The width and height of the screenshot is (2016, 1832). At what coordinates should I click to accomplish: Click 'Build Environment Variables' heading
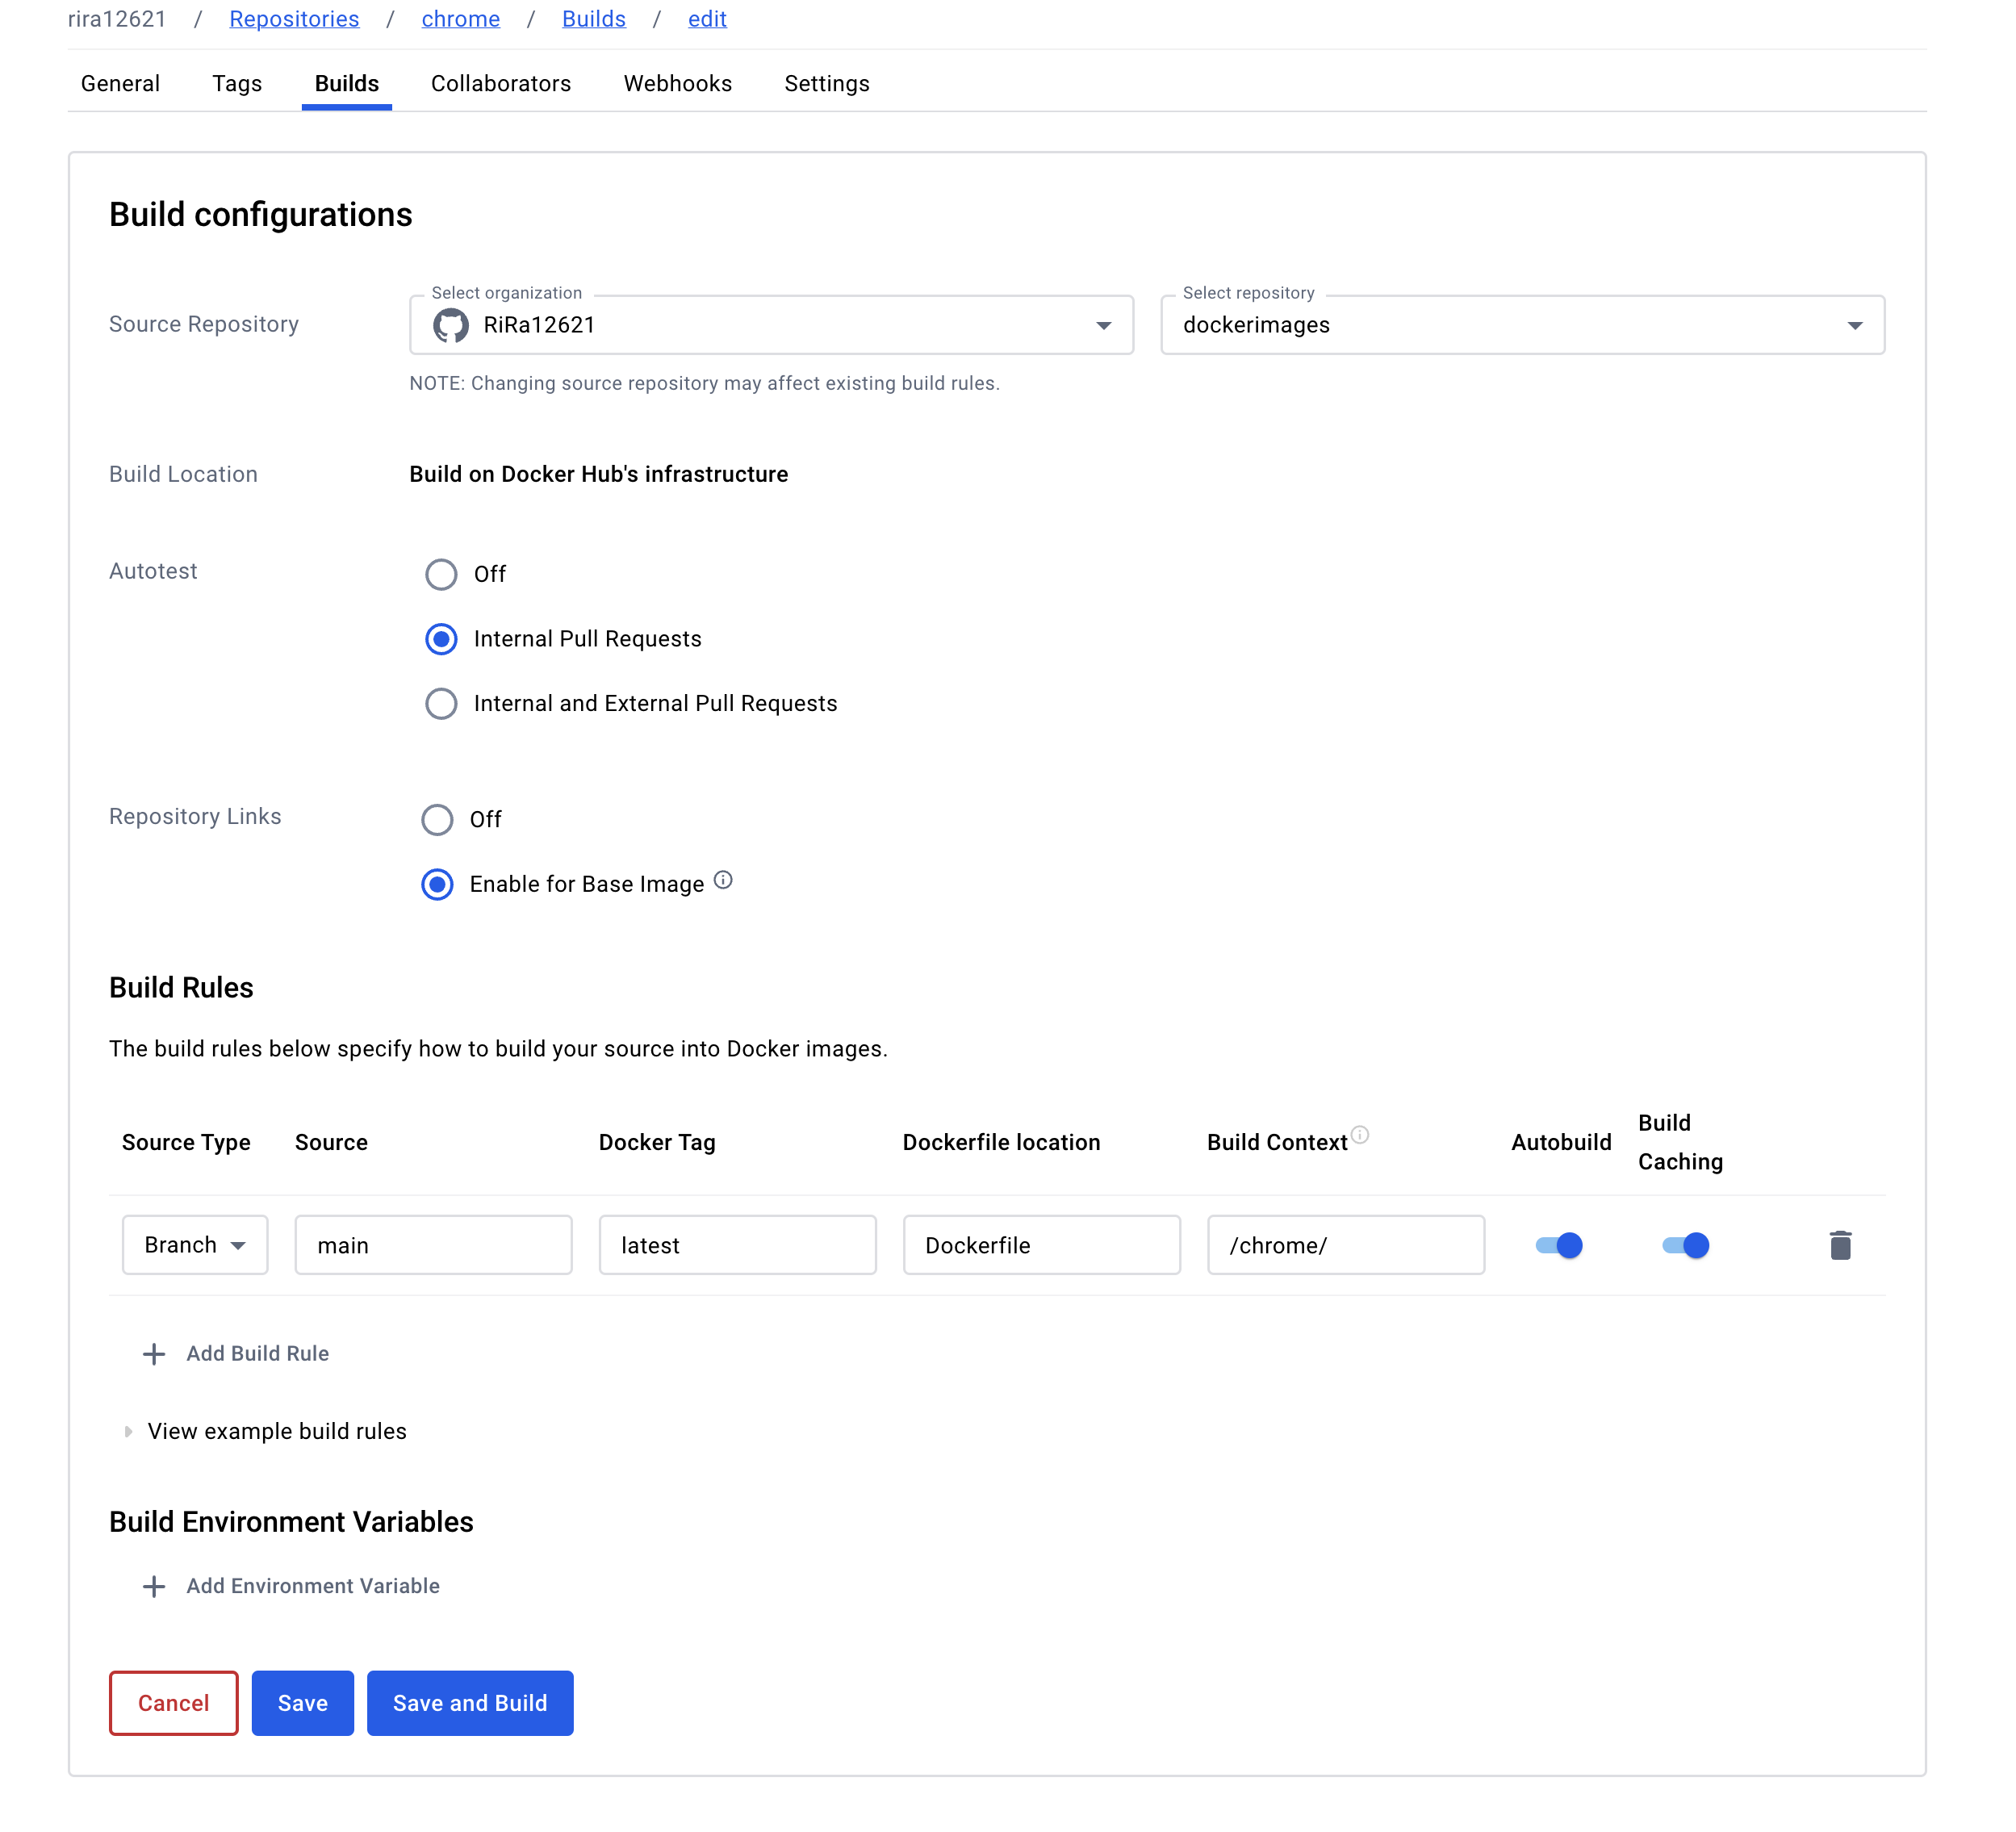pos(291,1522)
